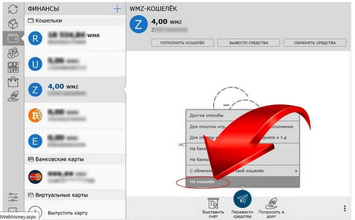Select the wallet finances sidebar icon
This screenshot has width=355, height=220.
click(x=13, y=38)
